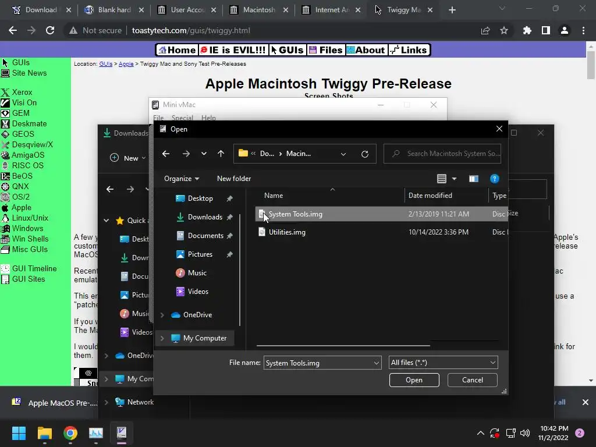The image size is (596, 447).
Task: Switch to the Blank hard browser tab
Action: (114, 10)
